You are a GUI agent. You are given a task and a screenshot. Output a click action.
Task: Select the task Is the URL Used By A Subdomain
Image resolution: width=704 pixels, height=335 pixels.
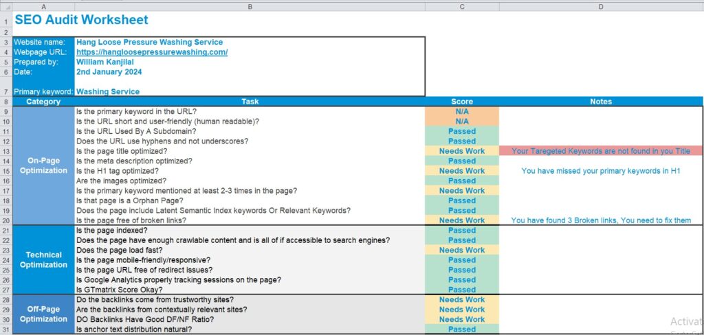(250, 131)
